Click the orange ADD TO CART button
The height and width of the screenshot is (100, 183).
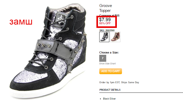click(x=111, y=71)
